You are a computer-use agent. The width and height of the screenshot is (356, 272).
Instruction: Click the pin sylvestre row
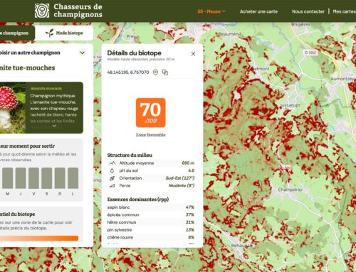151,229
